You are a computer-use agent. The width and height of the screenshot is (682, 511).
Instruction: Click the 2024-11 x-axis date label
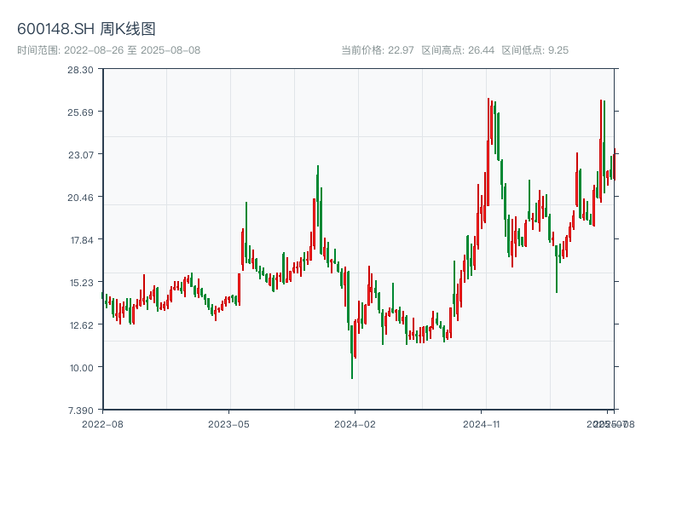482,423
